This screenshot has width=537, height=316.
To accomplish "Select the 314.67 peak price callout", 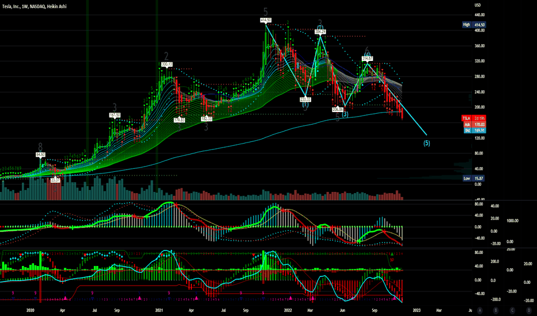I will (x=367, y=59).
